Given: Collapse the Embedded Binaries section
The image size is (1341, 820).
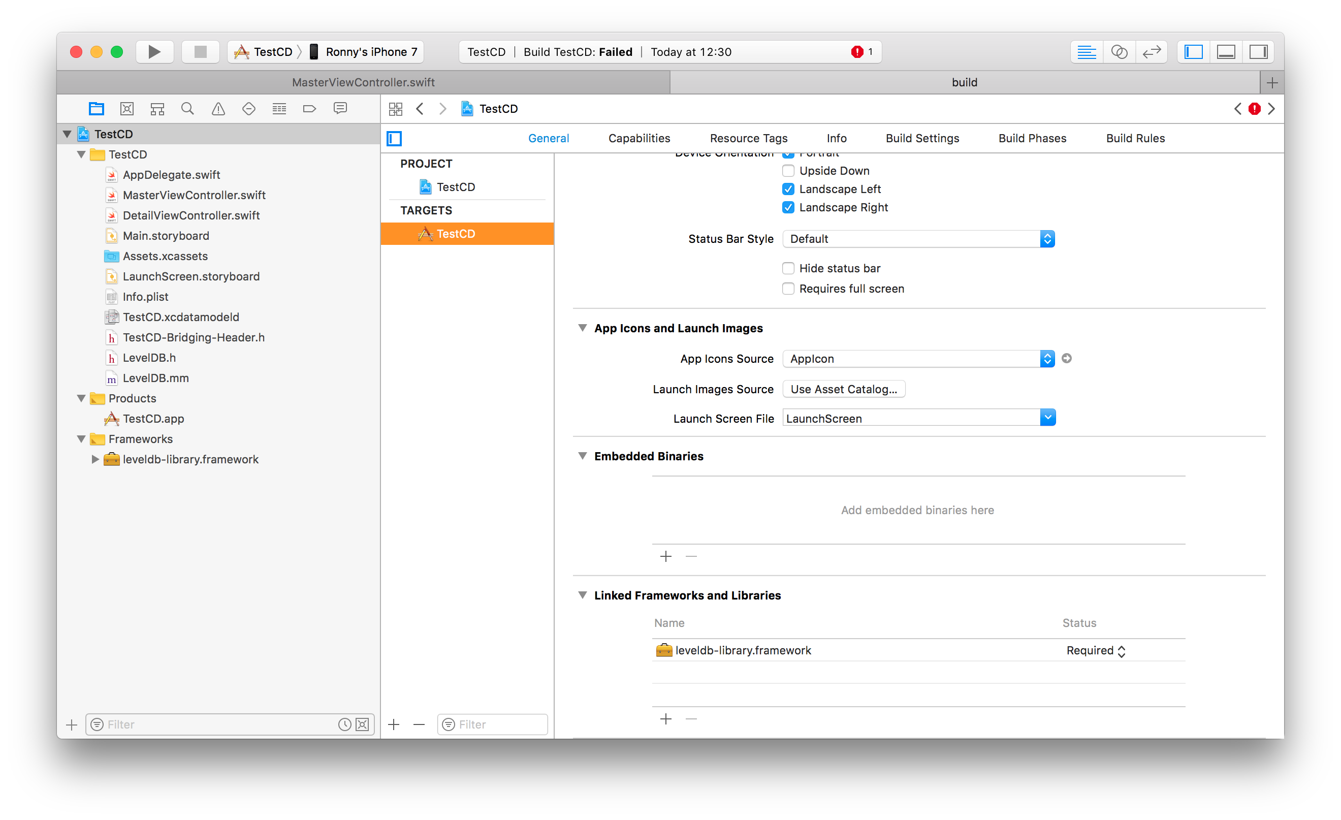Looking at the screenshot, I should pyautogui.click(x=582, y=456).
